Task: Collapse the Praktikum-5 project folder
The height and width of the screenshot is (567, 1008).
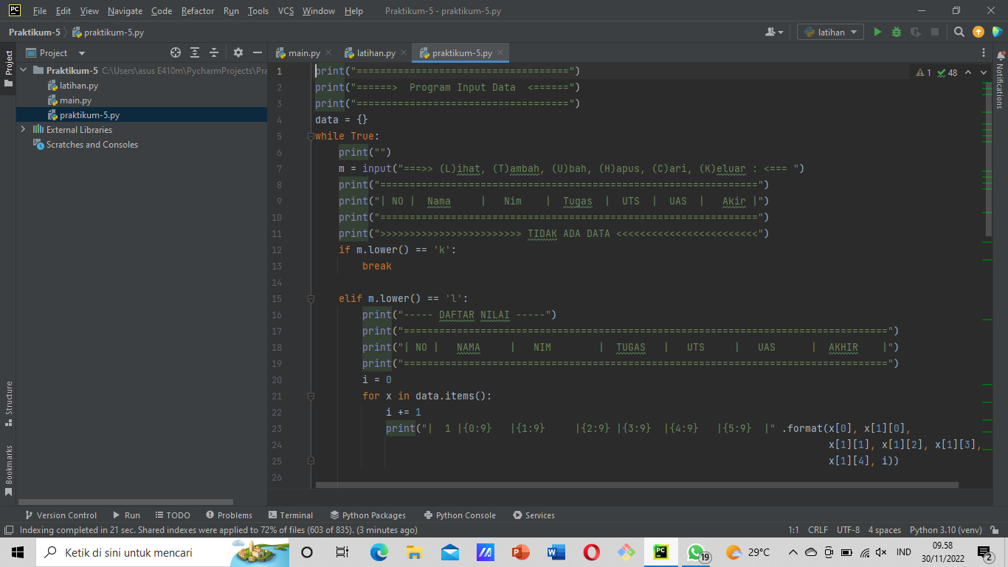Action: [24, 71]
